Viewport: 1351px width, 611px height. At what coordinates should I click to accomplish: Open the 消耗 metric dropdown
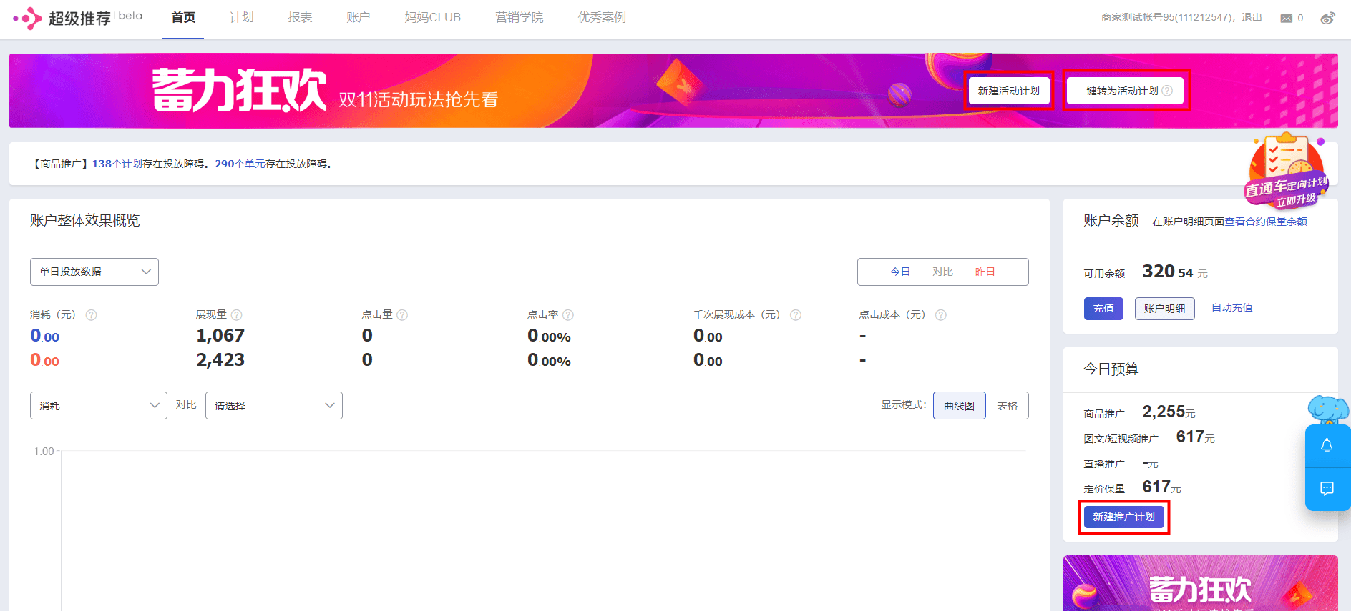99,406
